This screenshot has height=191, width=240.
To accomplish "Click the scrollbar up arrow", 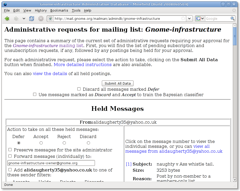I will pos(235,26).
